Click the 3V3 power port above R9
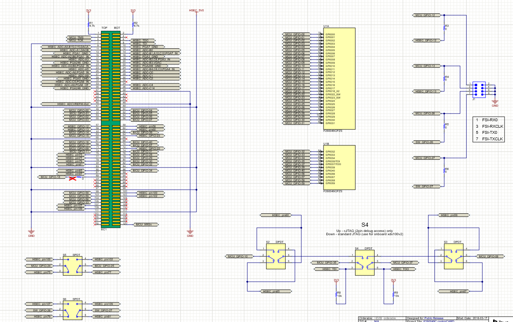Screen dimensions: 513x322 point(392,280)
